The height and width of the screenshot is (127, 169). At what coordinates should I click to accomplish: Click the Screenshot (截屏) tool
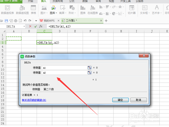[63, 8]
